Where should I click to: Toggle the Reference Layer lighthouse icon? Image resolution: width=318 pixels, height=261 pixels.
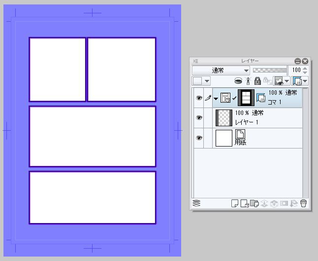point(248,81)
